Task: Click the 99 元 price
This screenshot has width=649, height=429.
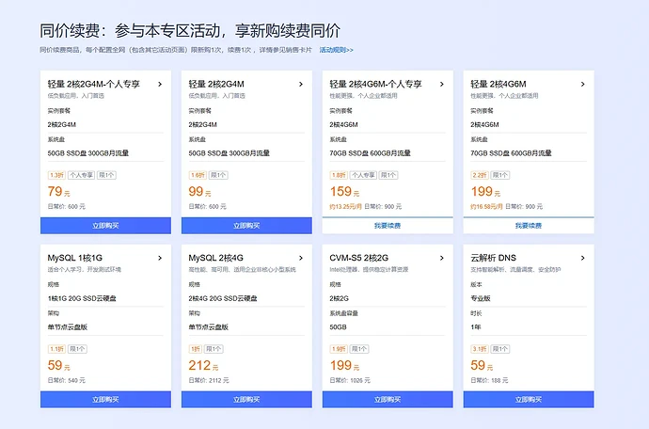Action: pos(200,192)
